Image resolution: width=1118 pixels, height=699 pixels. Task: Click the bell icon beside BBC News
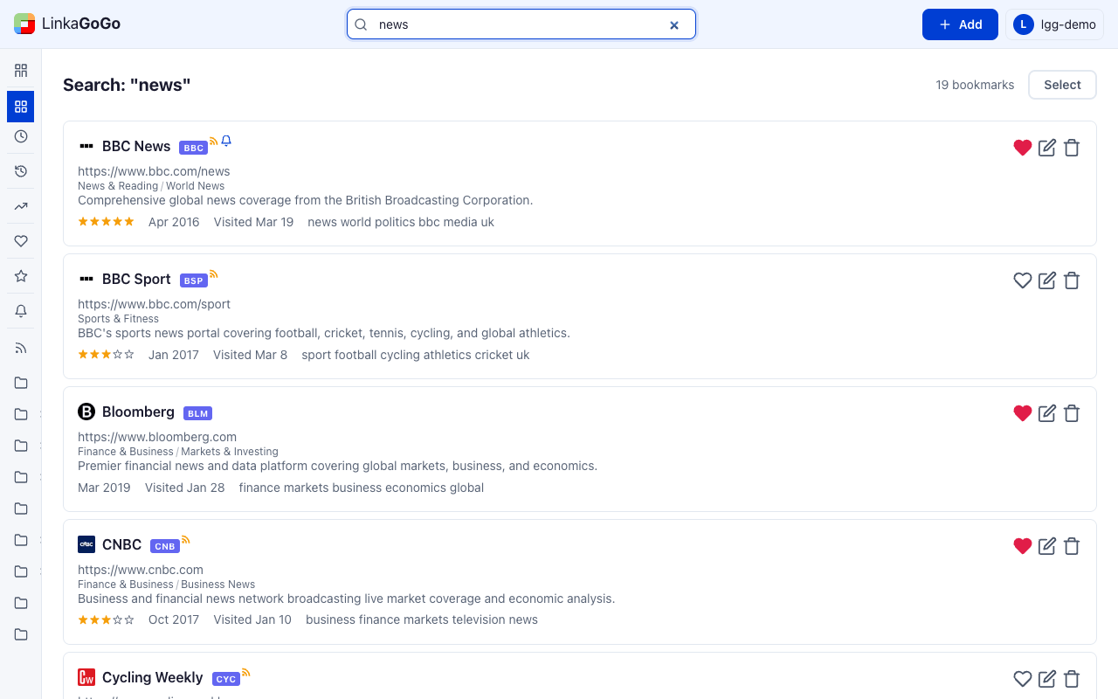(226, 141)
